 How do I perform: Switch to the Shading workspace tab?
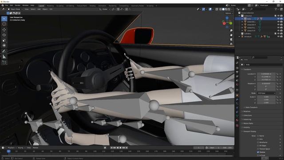[92, 6]
